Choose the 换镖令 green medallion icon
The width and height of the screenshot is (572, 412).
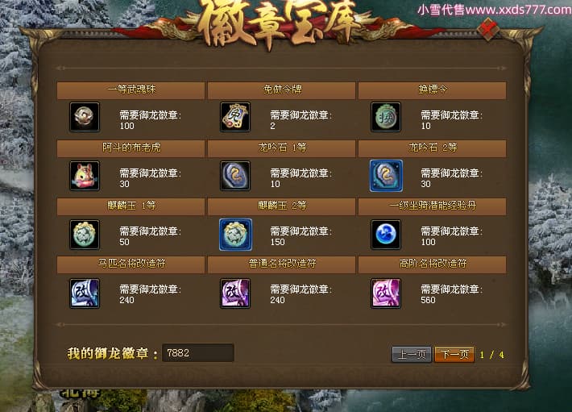pos(386,117)
